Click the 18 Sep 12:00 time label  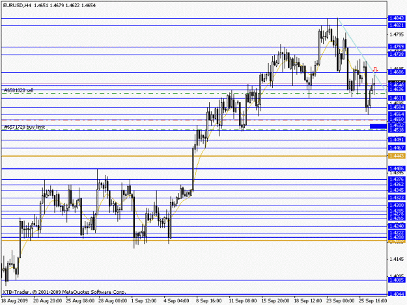pos(308,301)
